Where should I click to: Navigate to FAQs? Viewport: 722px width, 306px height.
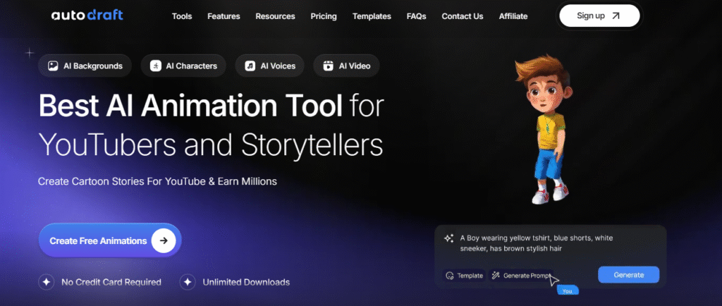point(416,16)
